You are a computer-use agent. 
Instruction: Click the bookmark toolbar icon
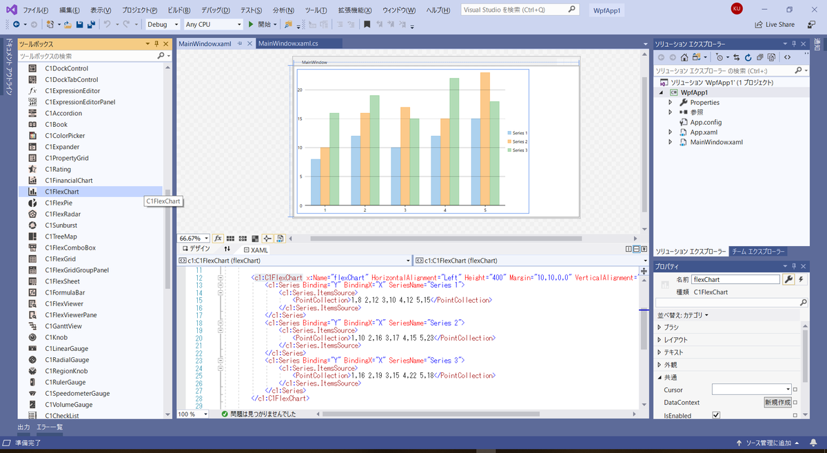point(367,24)
